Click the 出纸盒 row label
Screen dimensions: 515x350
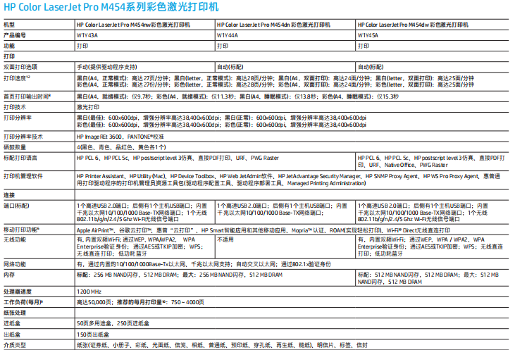click(x=12, y=335)
